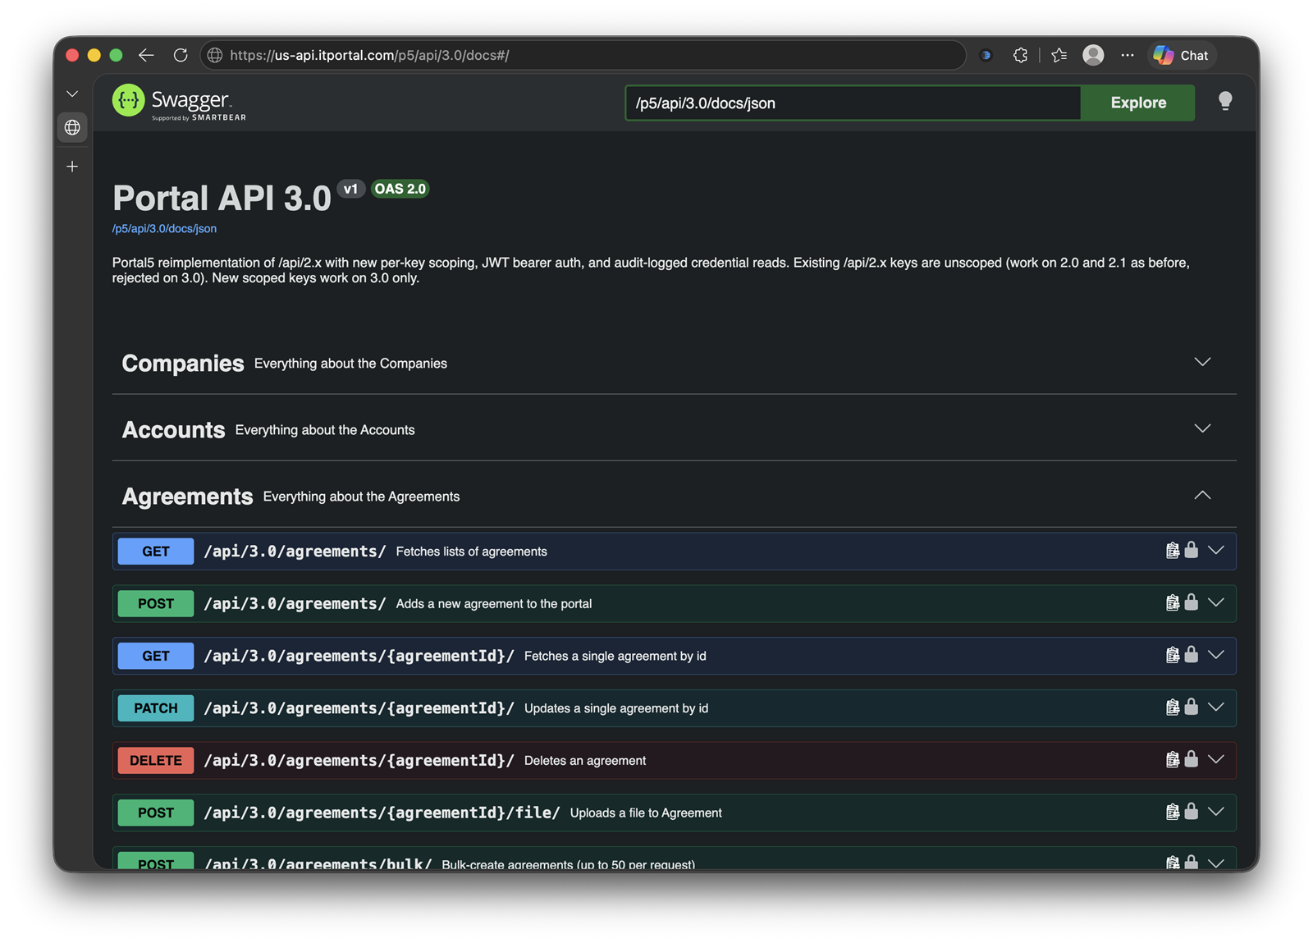Copy path of GET single agreement endpoint
The width and height of the screenshot is (1313, 943).
[1172, 655]
